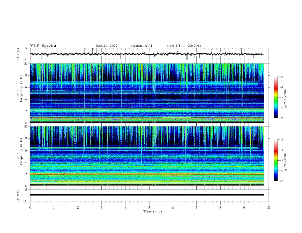The width and height of the screenshot is (302, 233).
Task: Click the 'Time (min)' axis label
Action: pos(153,211)
